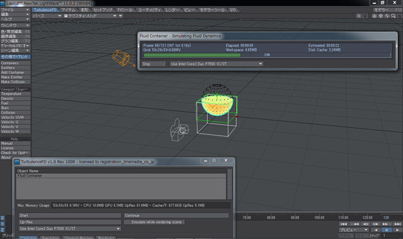Click the ステップ step value field
Image resolution: width=403 pixels, height=239 pixels.
tap(392, 235)
